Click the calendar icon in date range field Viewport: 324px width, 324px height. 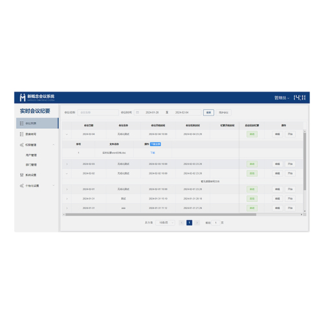coord(137,112)
